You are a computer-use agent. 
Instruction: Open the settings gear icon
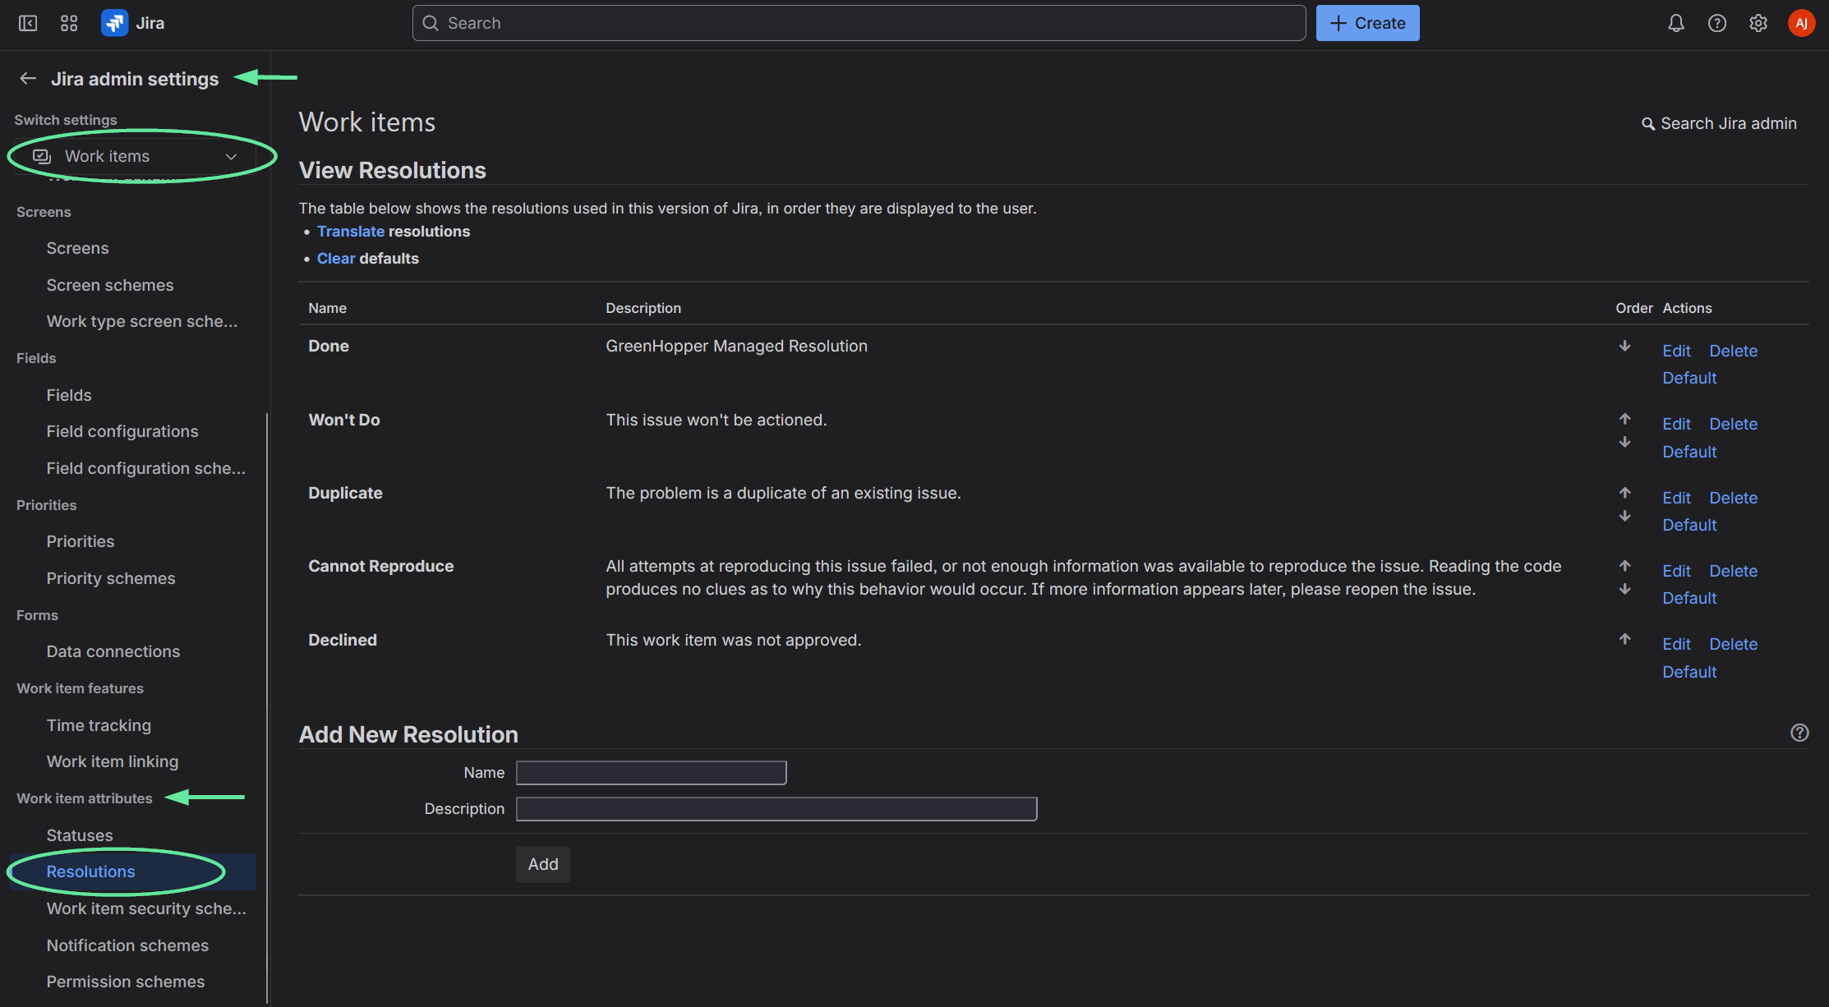pyautogui.click(x=1758, y=23)
